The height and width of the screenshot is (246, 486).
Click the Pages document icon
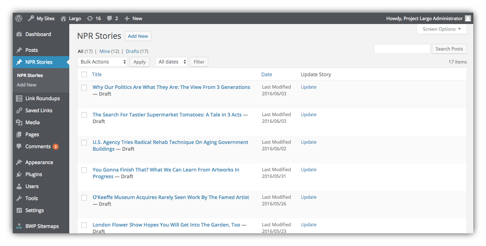pyautogui.click(x=19, y=134)
